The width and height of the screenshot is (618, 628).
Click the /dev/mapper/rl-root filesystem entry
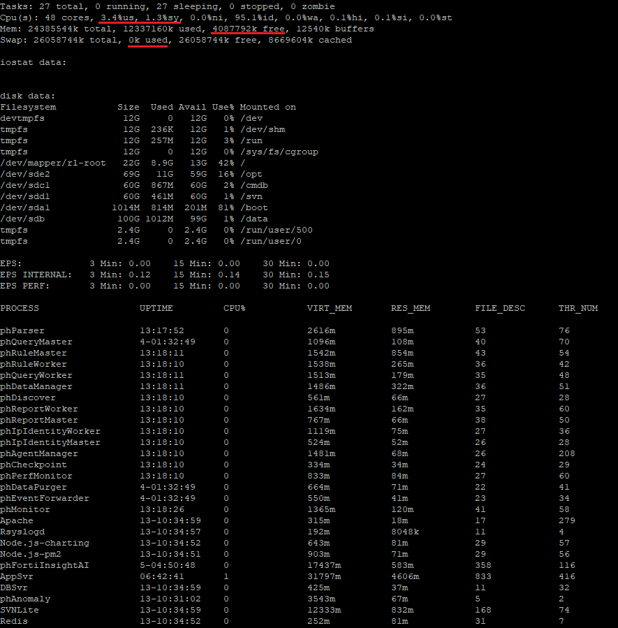53,163
